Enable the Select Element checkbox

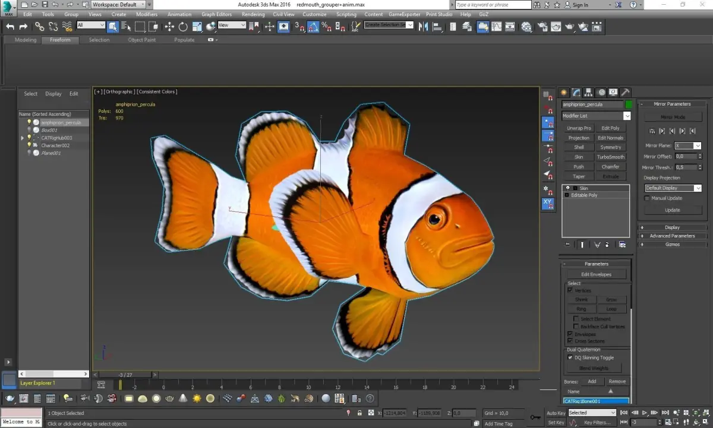pos(576,319)
